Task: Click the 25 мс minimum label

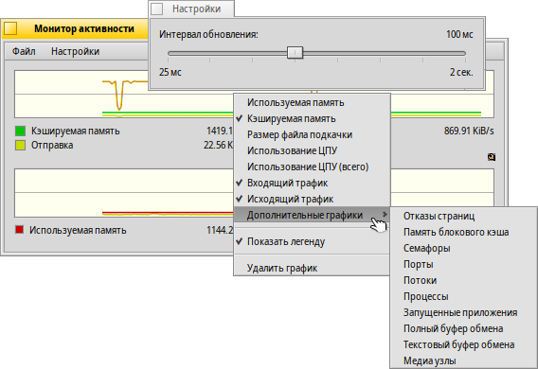Action: pos(170,72)
